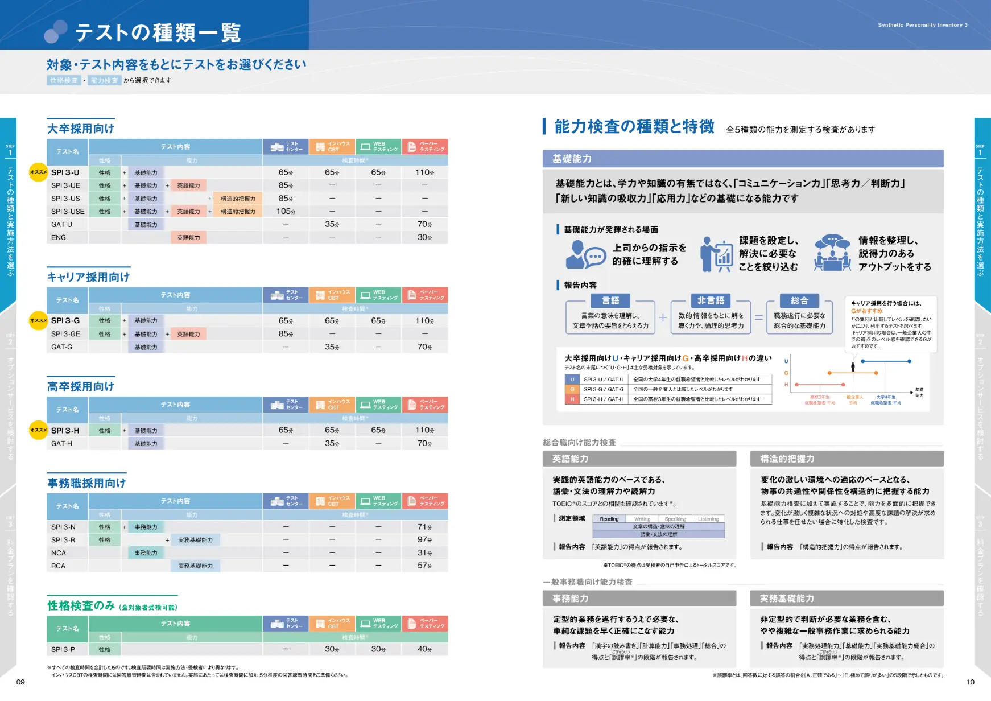The height and width of the screenshot is (701, 991).
Task: Click the WEBテスティング icon in 高卒採用向け table
Action: (x=365, y=405)
